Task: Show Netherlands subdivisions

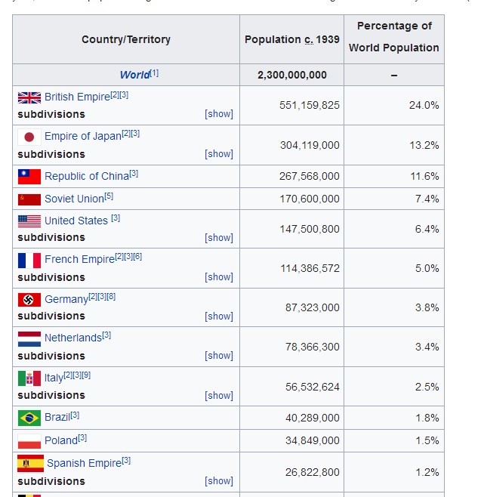Action: (x=219, y=356)
